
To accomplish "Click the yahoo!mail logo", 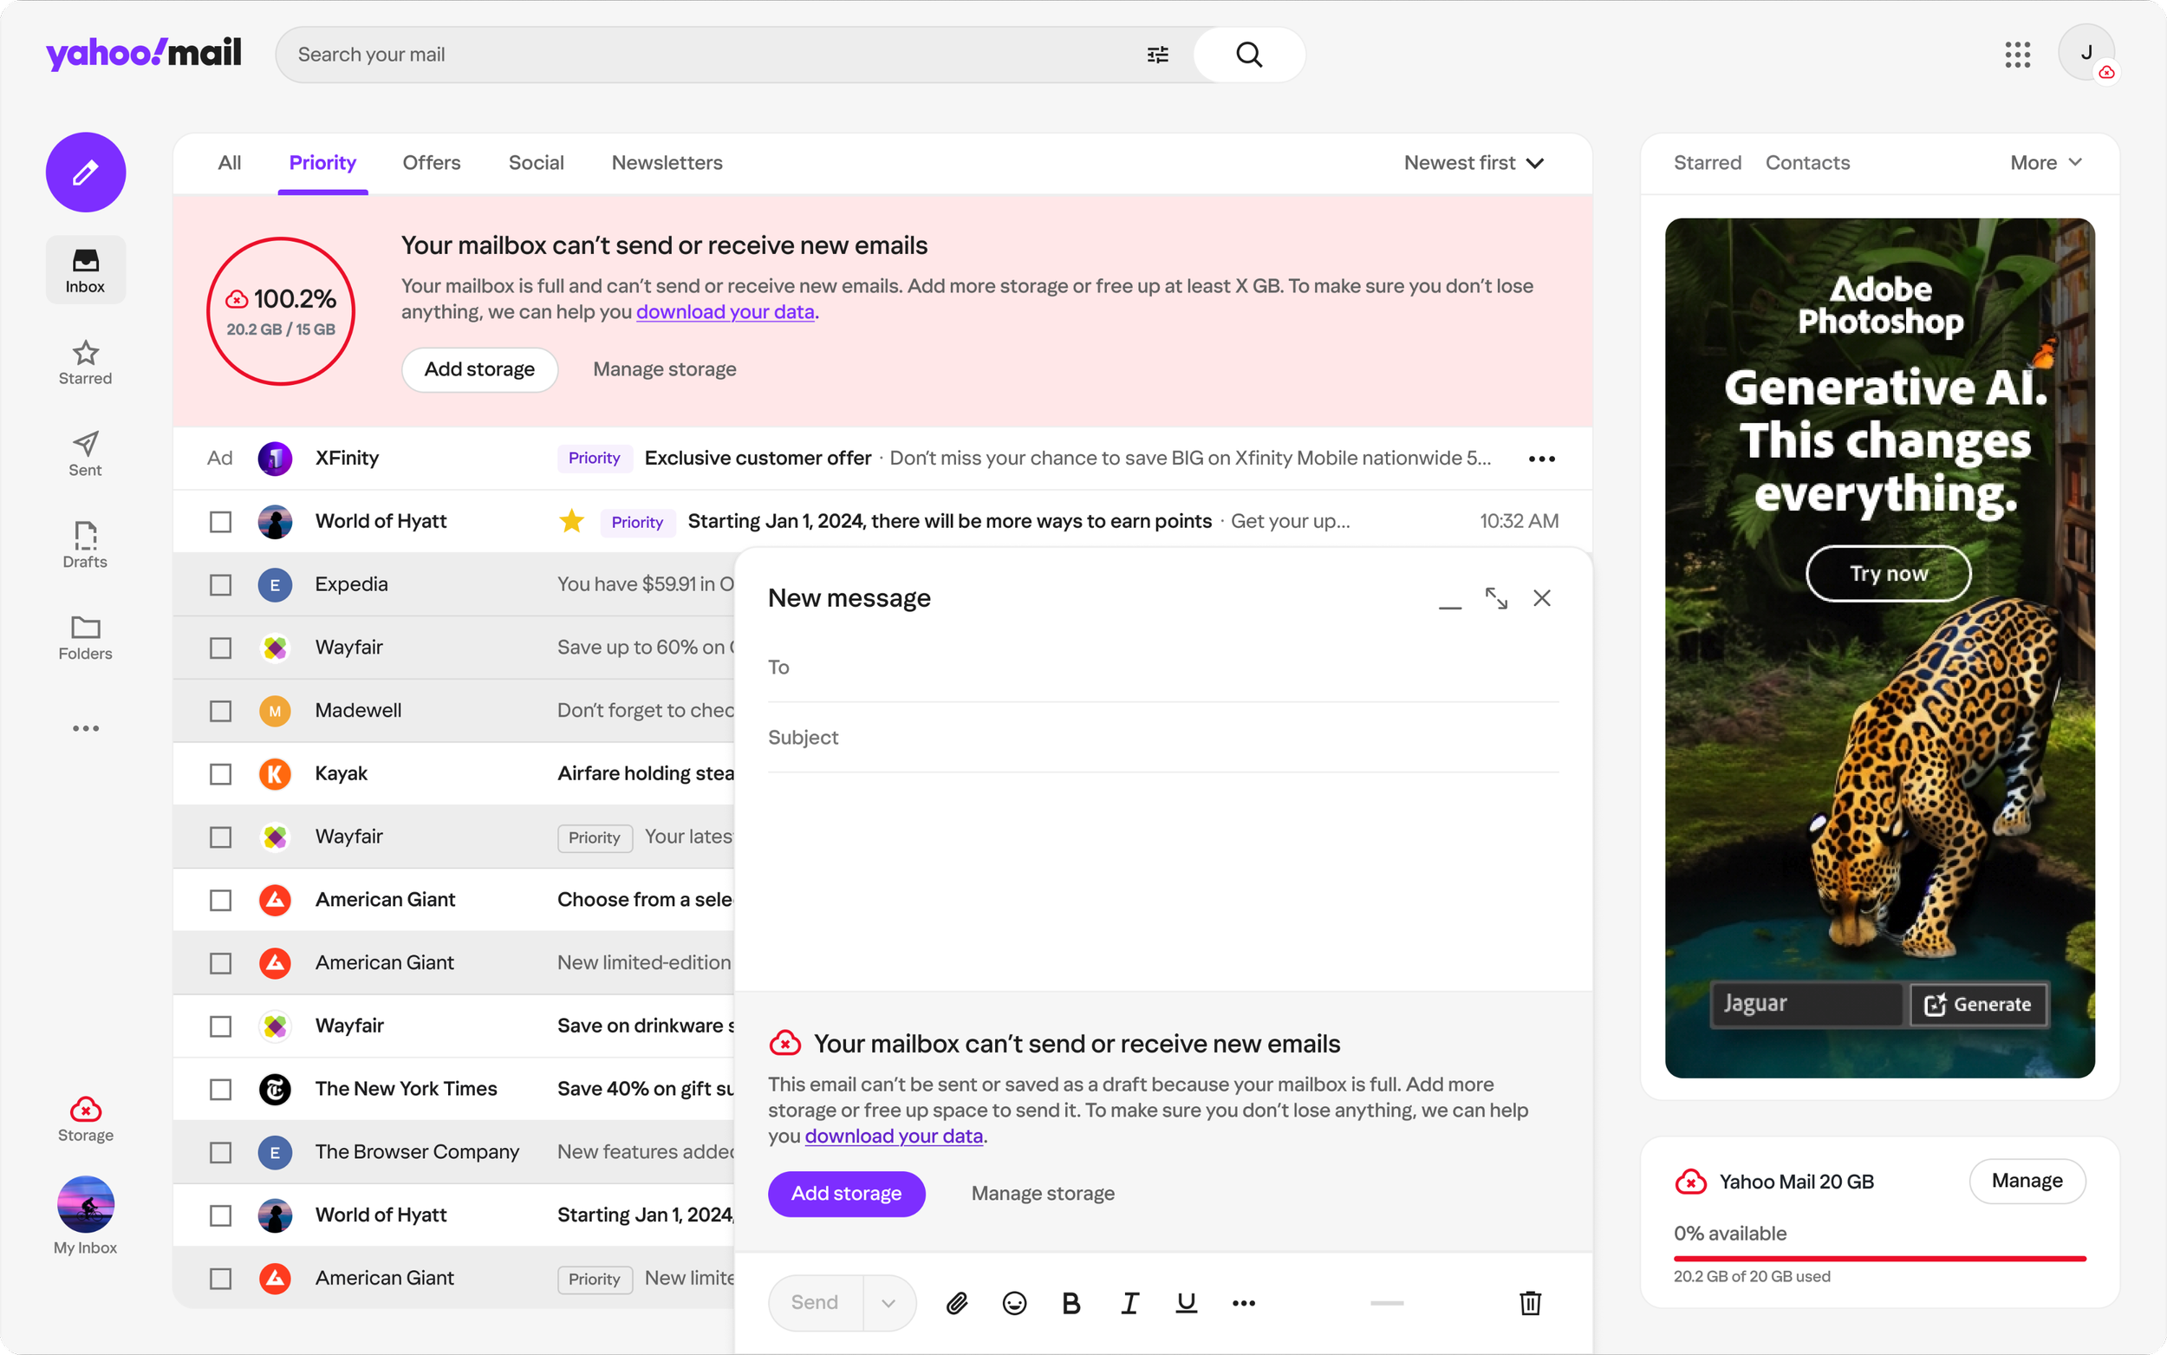I will click(143, 54).
